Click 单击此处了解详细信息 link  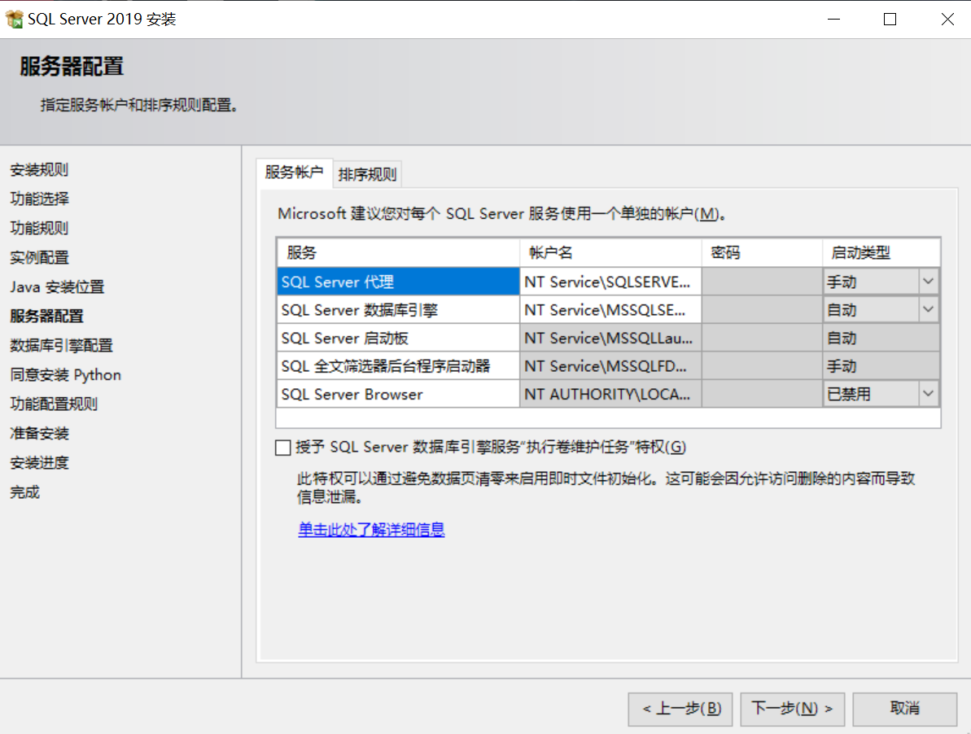pyautogui.click(x=372, y=530)
